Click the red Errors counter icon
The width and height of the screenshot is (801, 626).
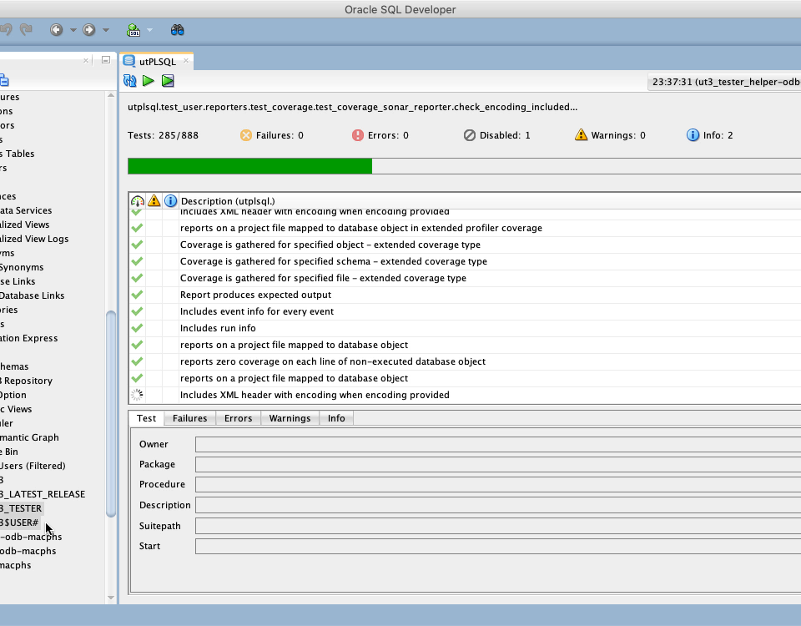(358, 135)
